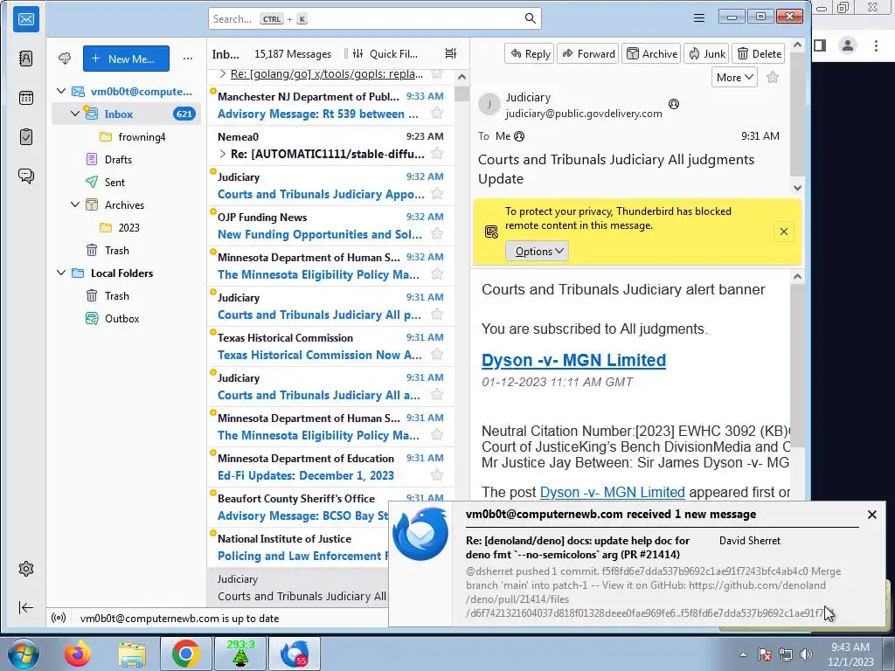Click the Chrome profile avatar icon

tap(848, 45)
